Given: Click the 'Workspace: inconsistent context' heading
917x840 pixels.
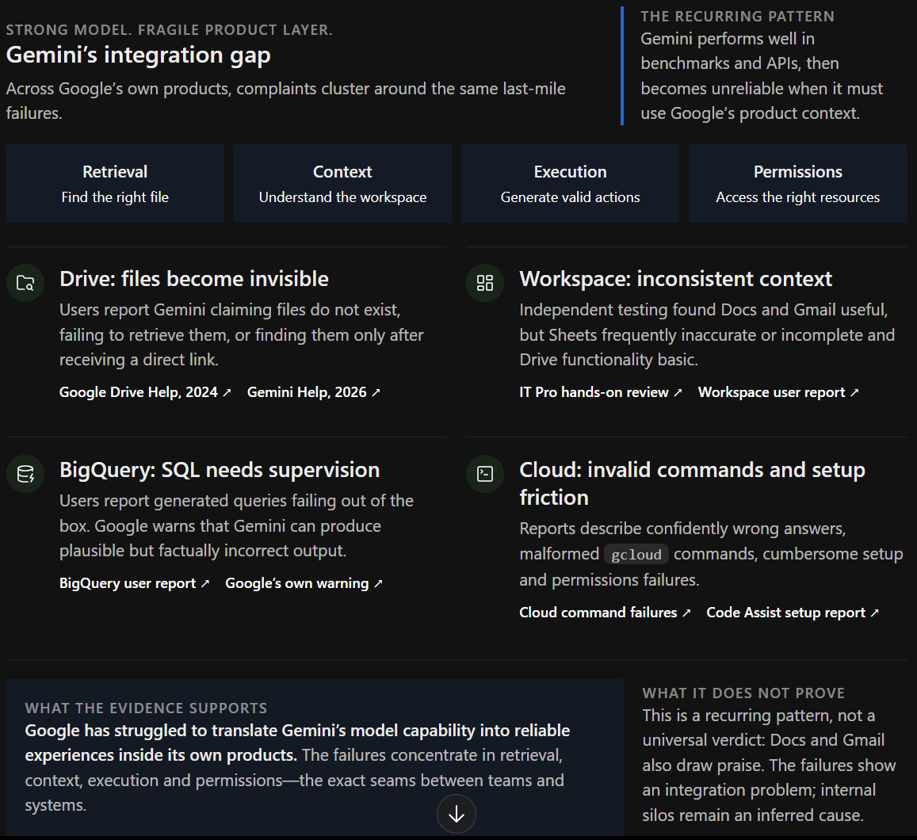Looking at the screenshot, I should (675, 279).
